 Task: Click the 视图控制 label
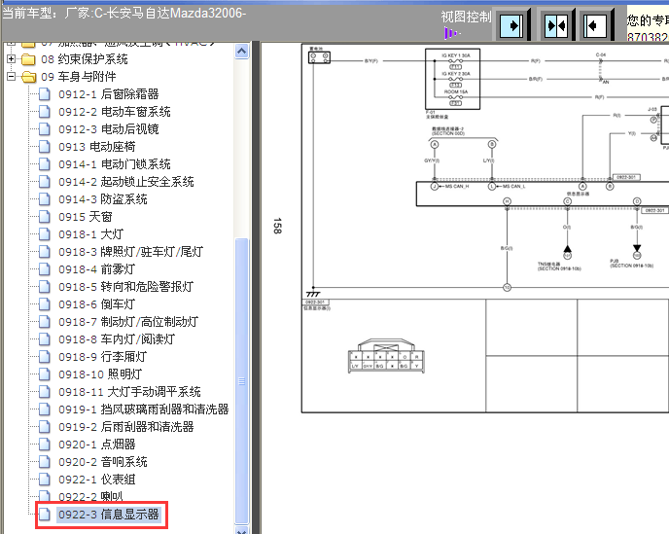[x=466, y=18]
